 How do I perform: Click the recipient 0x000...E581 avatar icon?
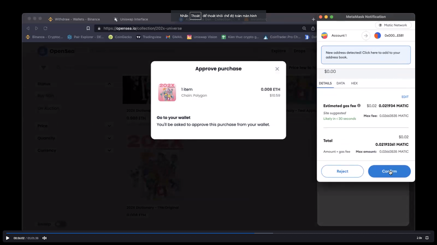377,35
